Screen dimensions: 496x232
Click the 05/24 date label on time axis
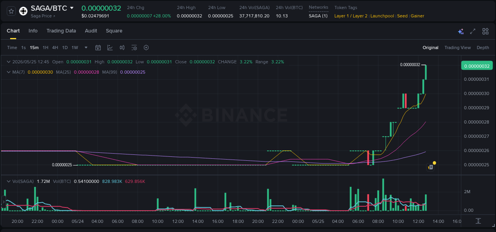click(x=77, y=221)
